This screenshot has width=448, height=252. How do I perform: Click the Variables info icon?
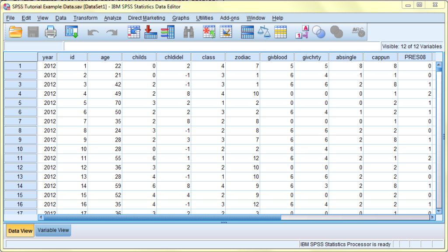(168, 32)
